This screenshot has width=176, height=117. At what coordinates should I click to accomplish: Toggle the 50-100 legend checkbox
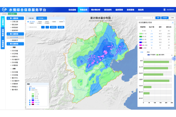(x=30, y=100)
